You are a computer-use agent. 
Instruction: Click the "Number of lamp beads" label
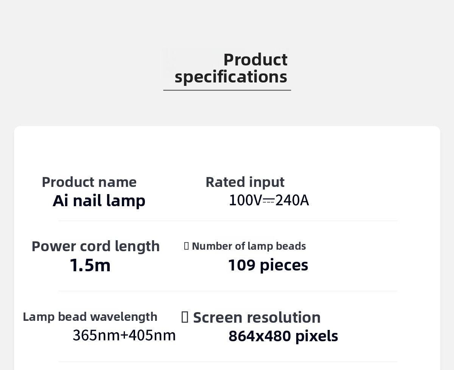point(249,246)
